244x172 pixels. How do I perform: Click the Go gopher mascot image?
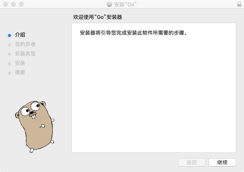35,126
